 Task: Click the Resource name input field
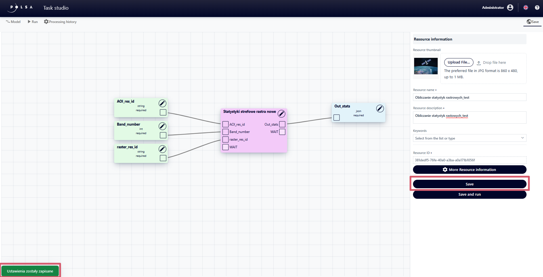click(469, 97)
